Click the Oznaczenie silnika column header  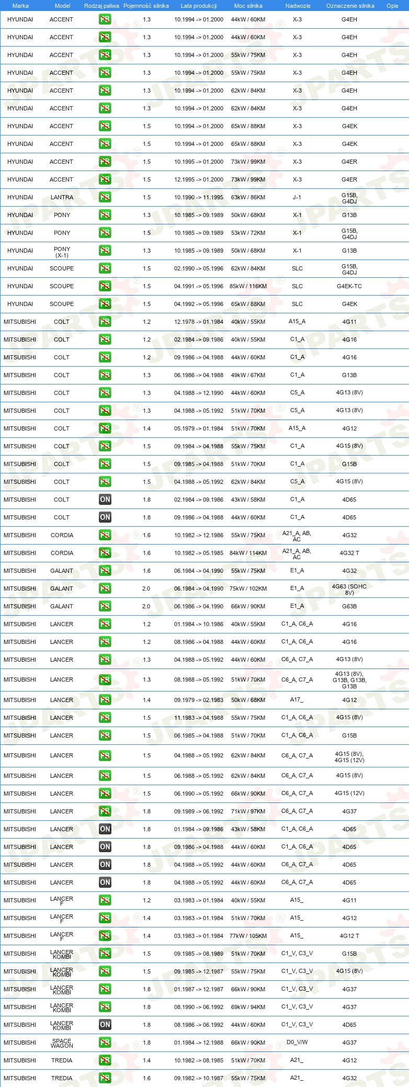coord(350,6)
